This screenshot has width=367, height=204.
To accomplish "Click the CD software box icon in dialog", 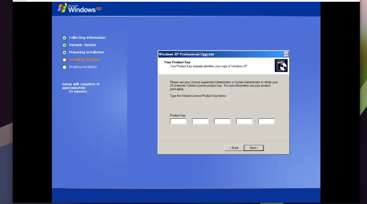I will tap(281, 65).
